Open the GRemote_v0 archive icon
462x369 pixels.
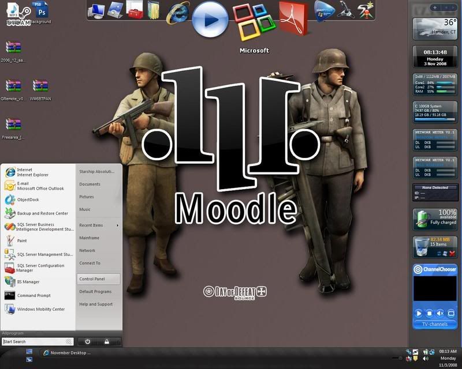pos(13,90)
